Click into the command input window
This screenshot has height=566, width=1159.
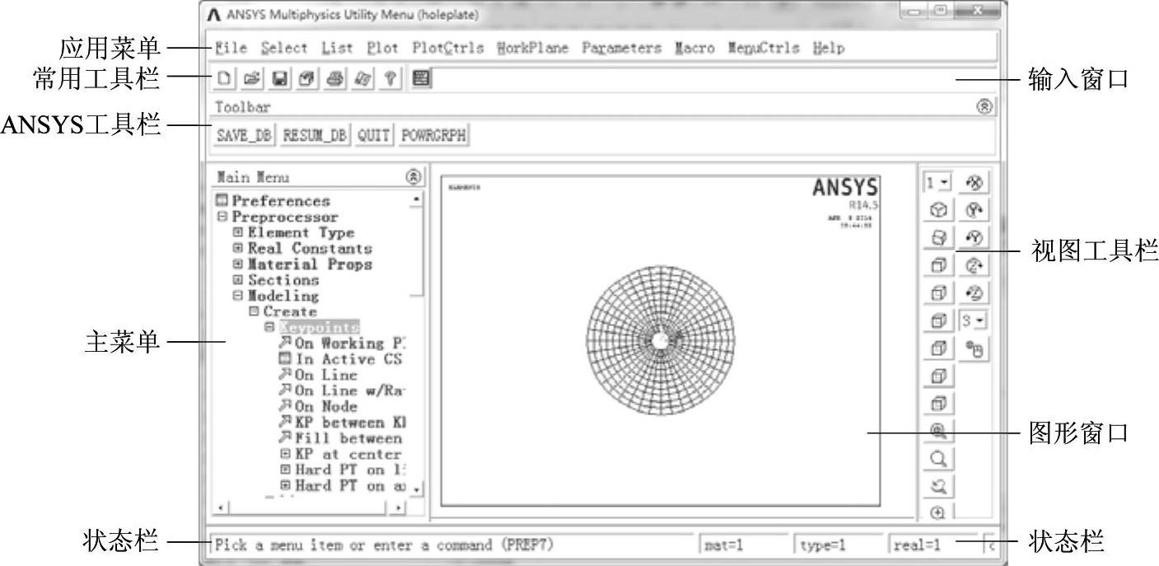[713, 79]
